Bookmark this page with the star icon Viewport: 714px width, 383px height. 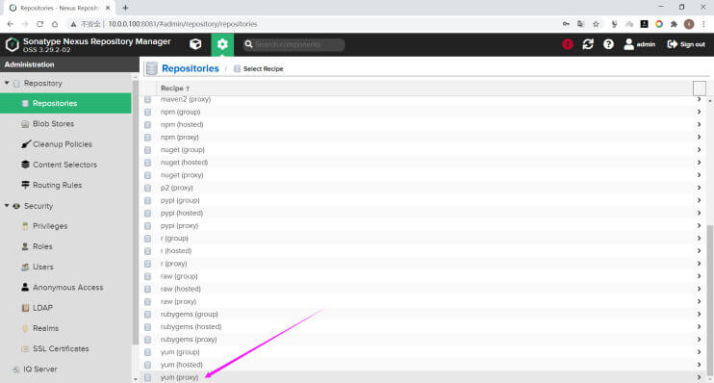(x=596, y=24)
